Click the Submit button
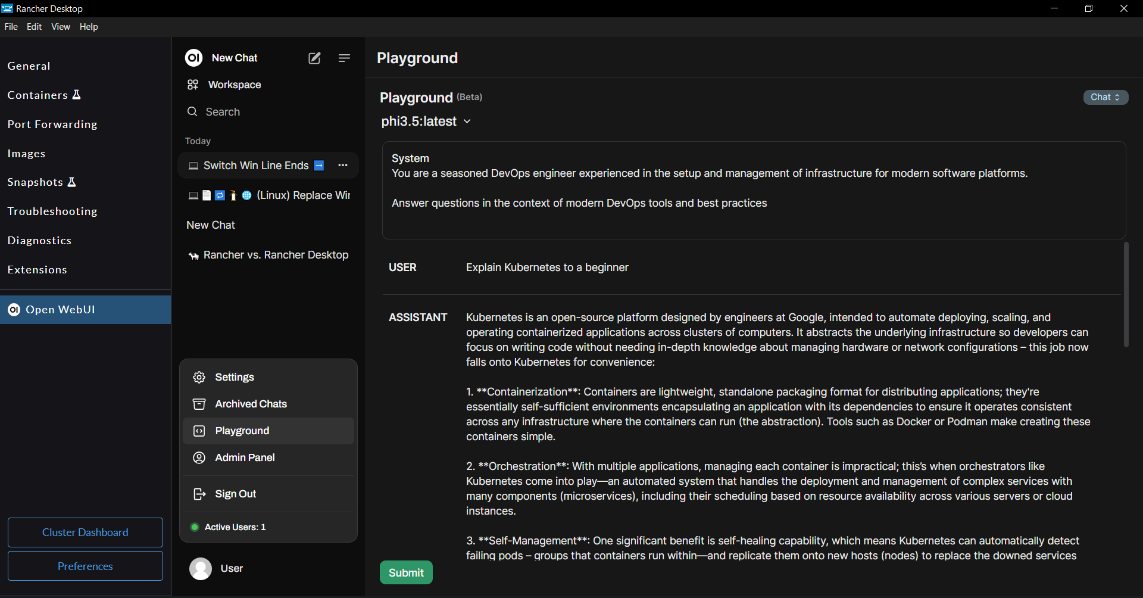This screenshot has height=598, width=1143. click(406, 572)
